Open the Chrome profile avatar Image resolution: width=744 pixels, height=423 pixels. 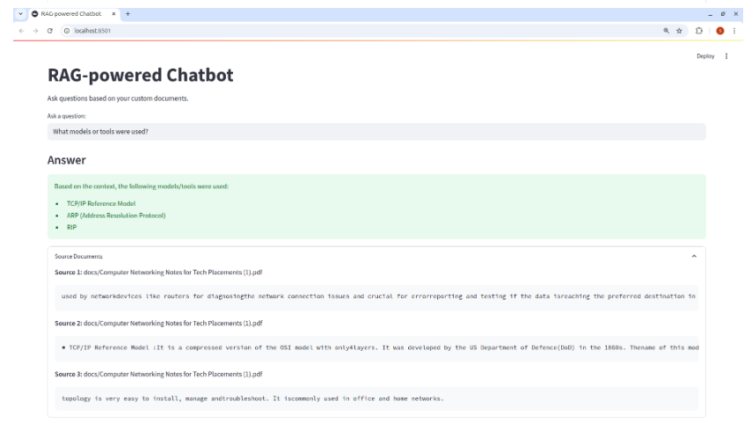point(719,31)
